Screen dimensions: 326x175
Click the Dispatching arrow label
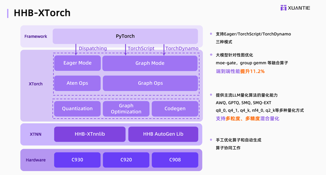click(93, 48)
